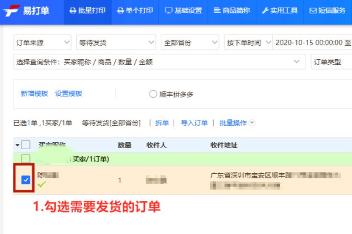Open the 基础设置 menu
The height and width of the screenshot is (234, 352).
tap(184, 11)
